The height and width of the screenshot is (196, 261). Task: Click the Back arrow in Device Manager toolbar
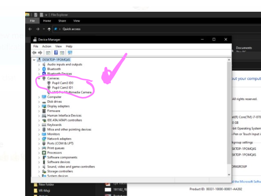click(34, 53)
